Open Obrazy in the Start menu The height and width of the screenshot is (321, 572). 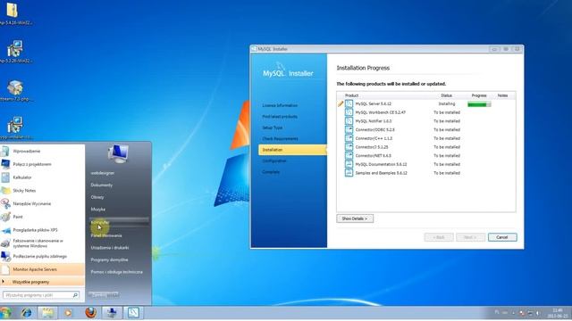tap(97, 197)
